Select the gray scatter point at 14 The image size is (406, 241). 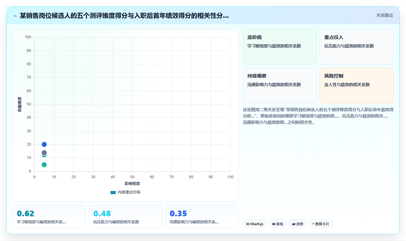pos(44,153)
